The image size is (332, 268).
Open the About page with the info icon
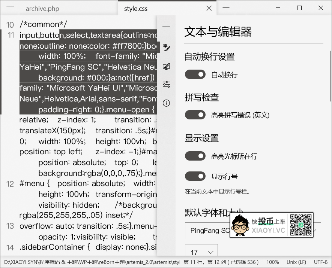coord(166,103)
